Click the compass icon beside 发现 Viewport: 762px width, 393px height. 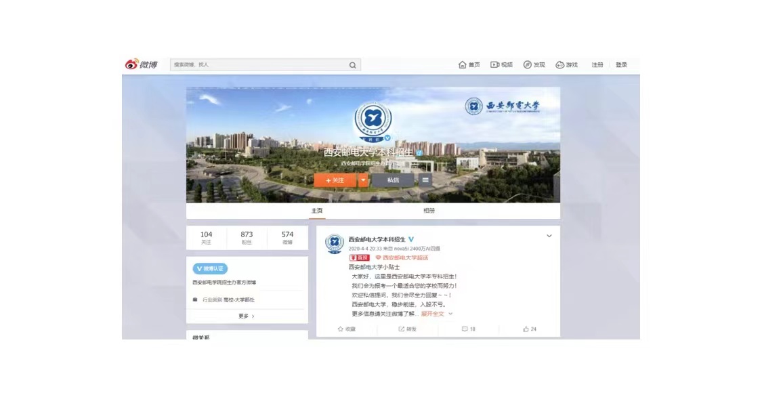pos(527,64)
